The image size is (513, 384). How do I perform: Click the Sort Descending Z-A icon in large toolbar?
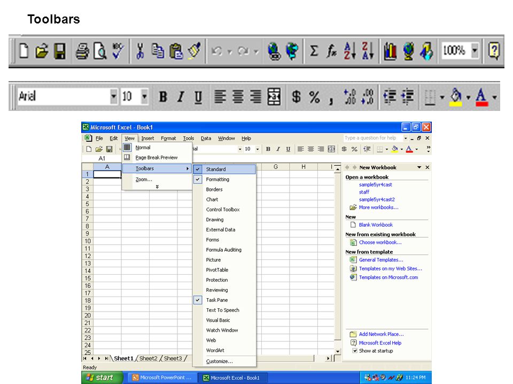click(x=368, y=51)
